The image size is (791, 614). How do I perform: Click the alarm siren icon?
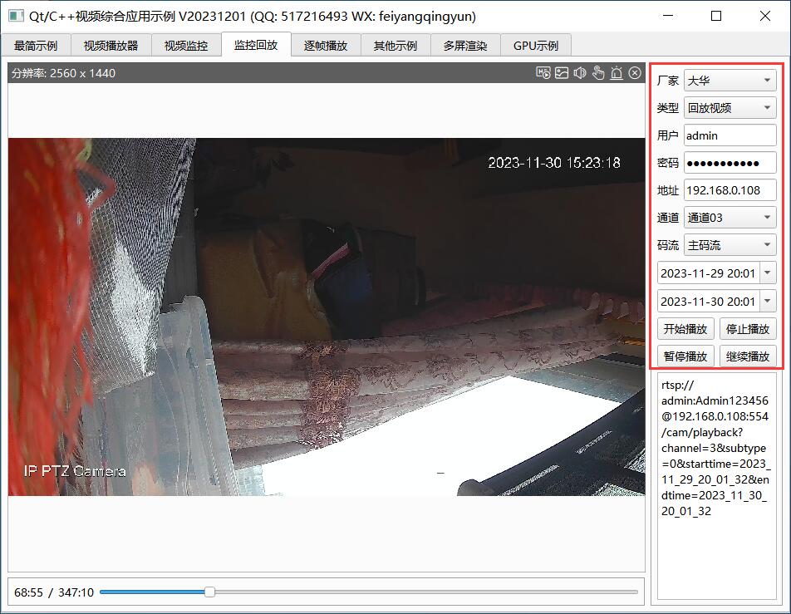point(617,73)
